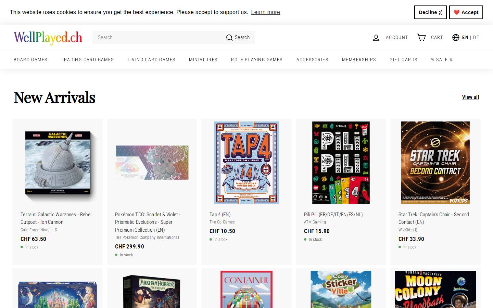
Task: Open the shopping cart icon
Action: point(421,37)
